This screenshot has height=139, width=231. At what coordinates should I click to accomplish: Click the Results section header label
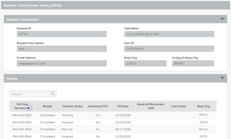(x=12, y=78)
